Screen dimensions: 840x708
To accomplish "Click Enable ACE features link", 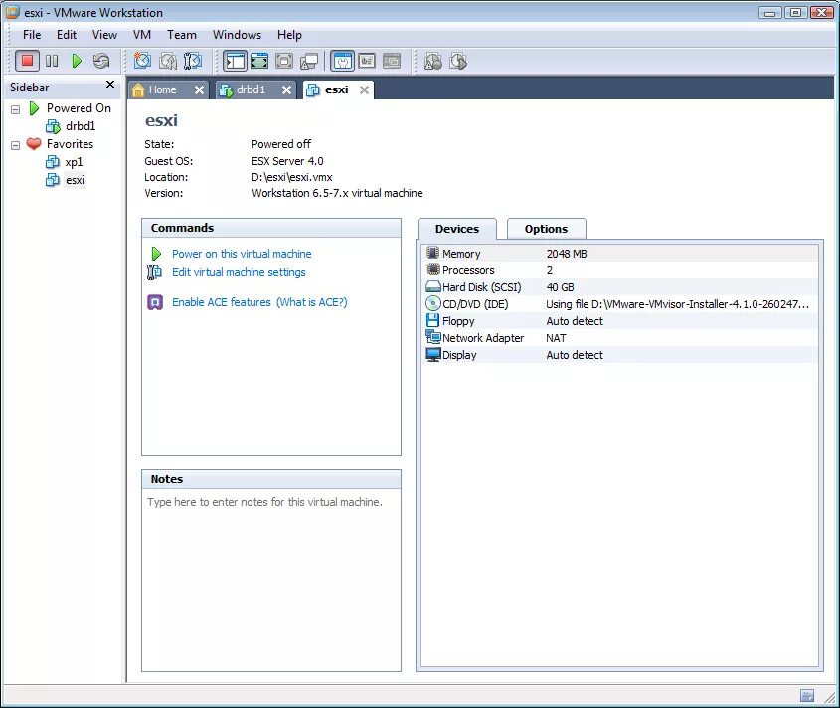I will tap(222, 302).
